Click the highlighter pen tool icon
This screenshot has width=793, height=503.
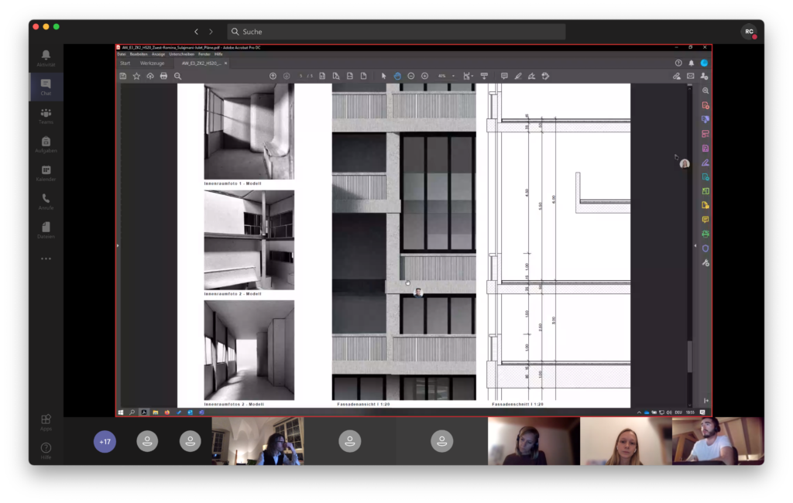coord(518,76)
